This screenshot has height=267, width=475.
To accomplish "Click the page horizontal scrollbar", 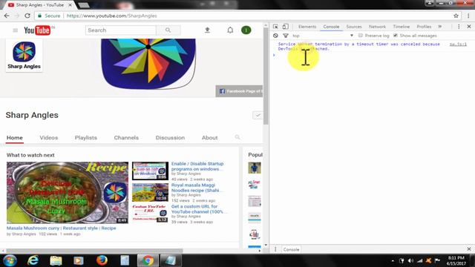I will [x=94, y=251].
